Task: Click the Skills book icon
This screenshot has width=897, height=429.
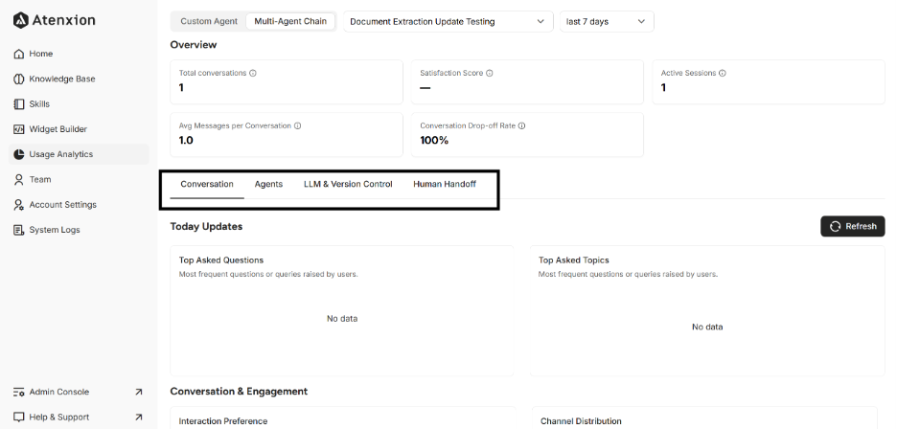Action: point(18,104)
